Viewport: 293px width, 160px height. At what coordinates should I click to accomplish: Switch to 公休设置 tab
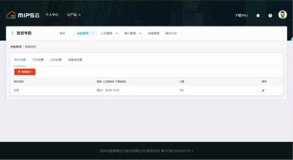coord(56,60)
